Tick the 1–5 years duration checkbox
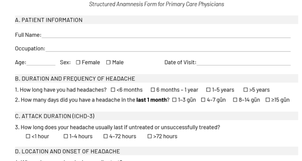302x161 pixels. 209,90
